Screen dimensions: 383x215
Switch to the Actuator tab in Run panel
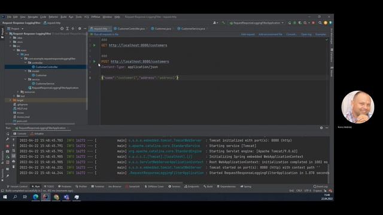click(x=37, y=134)
